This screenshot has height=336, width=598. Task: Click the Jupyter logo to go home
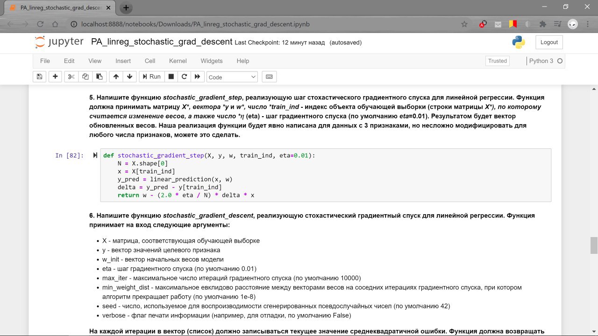click(59, 42)
